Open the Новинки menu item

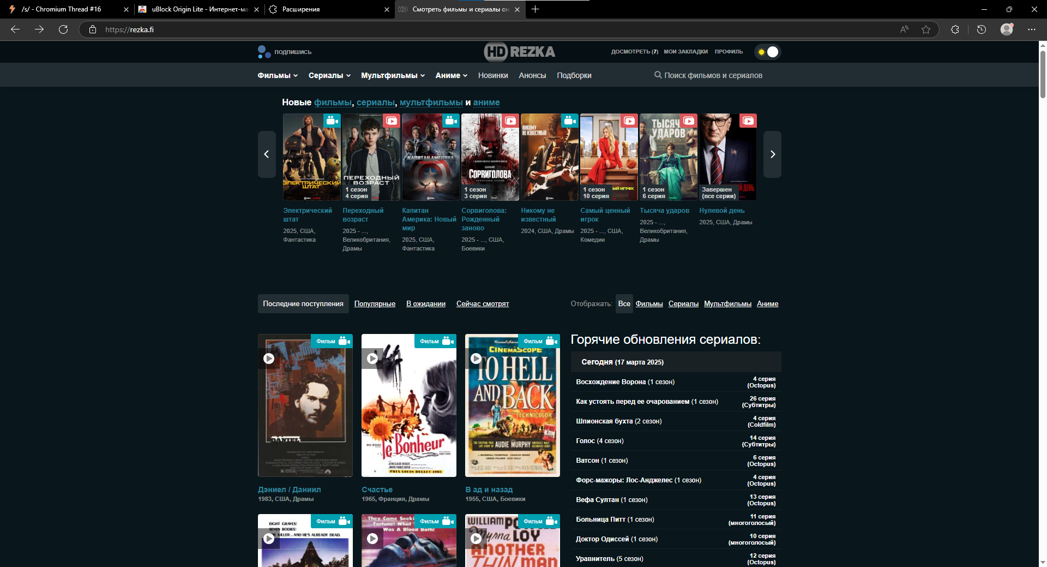coord(493,75)
